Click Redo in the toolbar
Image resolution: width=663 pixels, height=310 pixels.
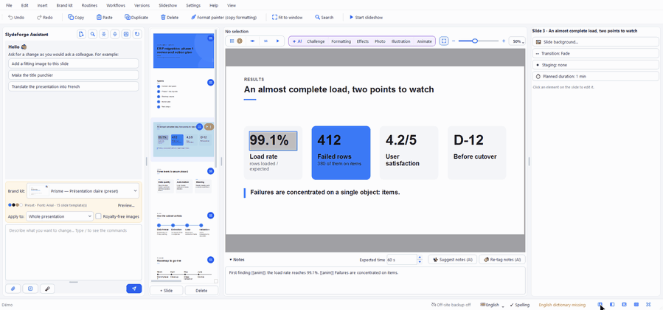(45, 17)
